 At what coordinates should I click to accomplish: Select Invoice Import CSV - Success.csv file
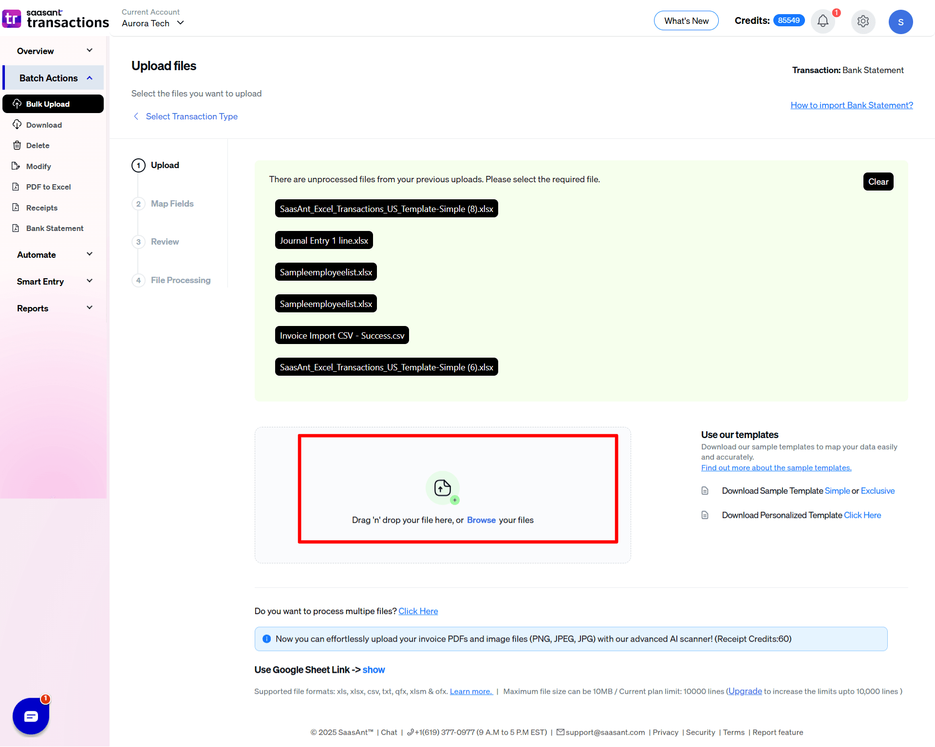pyautogui.click(x=342, y=335)
